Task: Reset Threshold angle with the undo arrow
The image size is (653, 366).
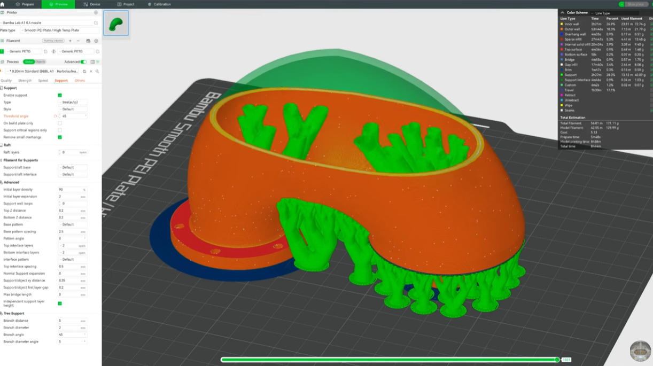Action: pos(55,116)
